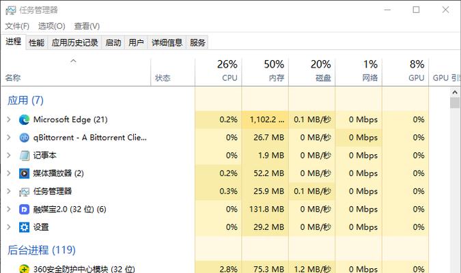The width and height of the screenshot is (461, 273).
Task: Open the 文件(F) menu
Action: (17, 26)
